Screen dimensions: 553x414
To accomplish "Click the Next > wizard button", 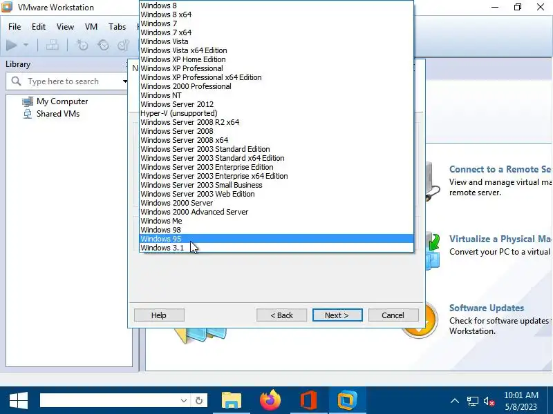I will click(337, 315).
